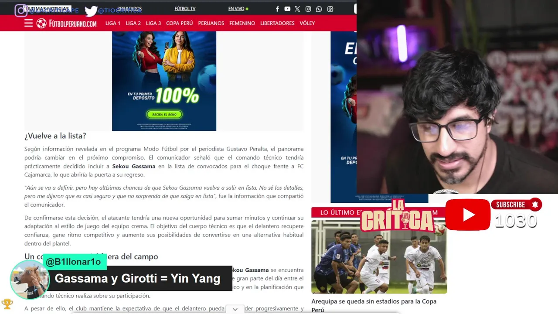Open the VÓLEY menu
This screenshot has width=558, height=314.
point(307,23)
